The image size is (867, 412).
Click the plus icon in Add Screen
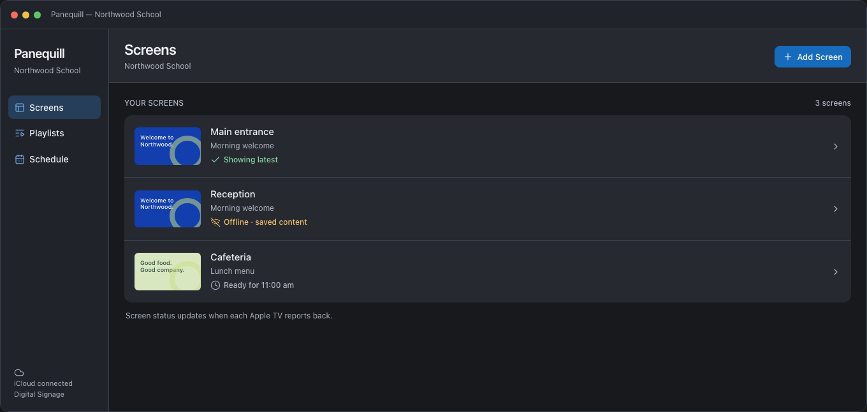click(x=788, y=57)
